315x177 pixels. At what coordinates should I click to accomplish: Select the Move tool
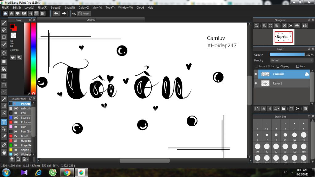click(x=4, y=53)
